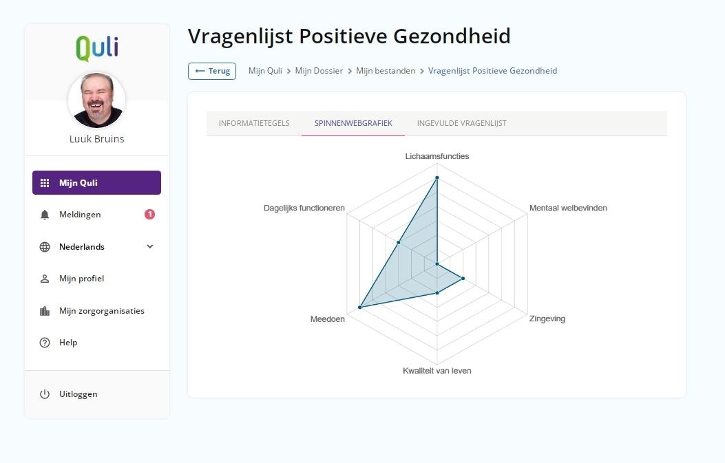The height and width of the screenshot is (463, 725).
Task: Follow the Mijn Dossier breadcrumb link
Action: 319,71
